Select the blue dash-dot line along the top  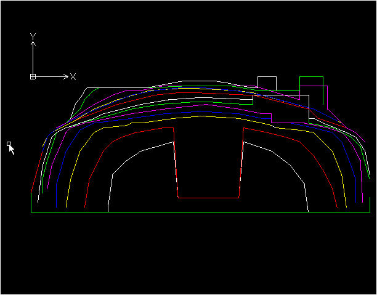[x=185, y=88]
